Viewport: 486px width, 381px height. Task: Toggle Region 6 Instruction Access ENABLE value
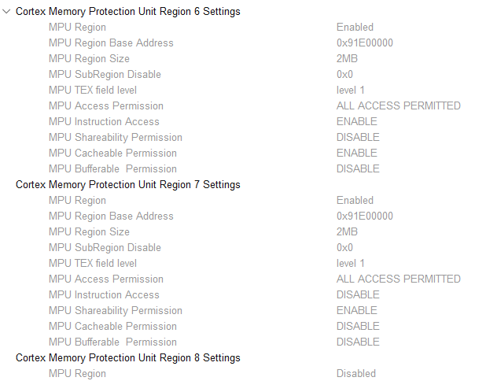click(356, 122)
